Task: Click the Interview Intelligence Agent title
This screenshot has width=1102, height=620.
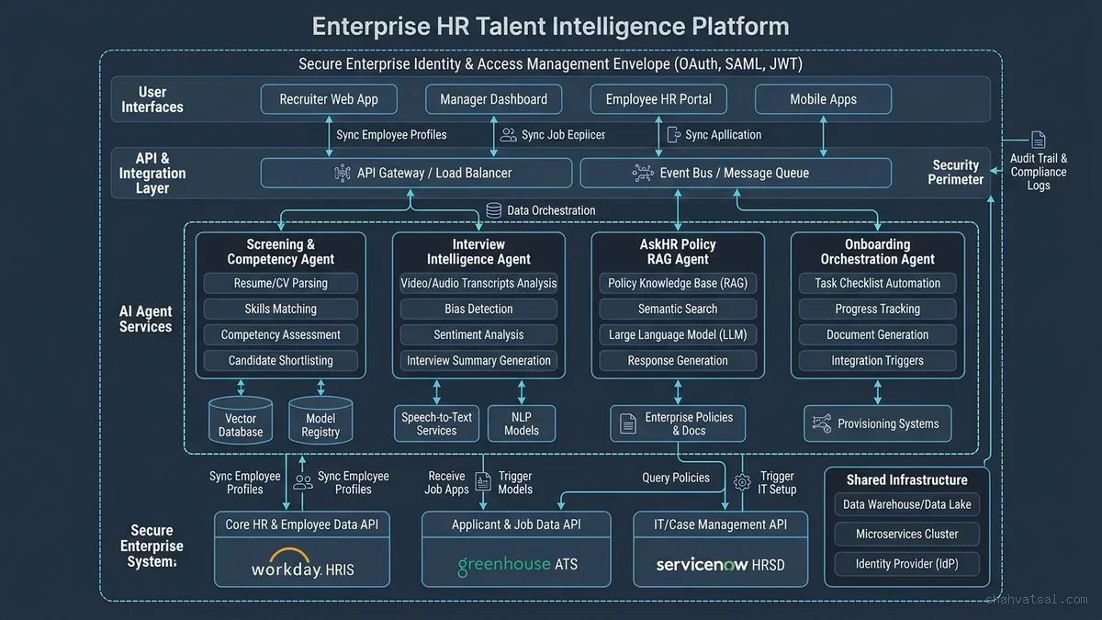Action: tap(478, 252)
